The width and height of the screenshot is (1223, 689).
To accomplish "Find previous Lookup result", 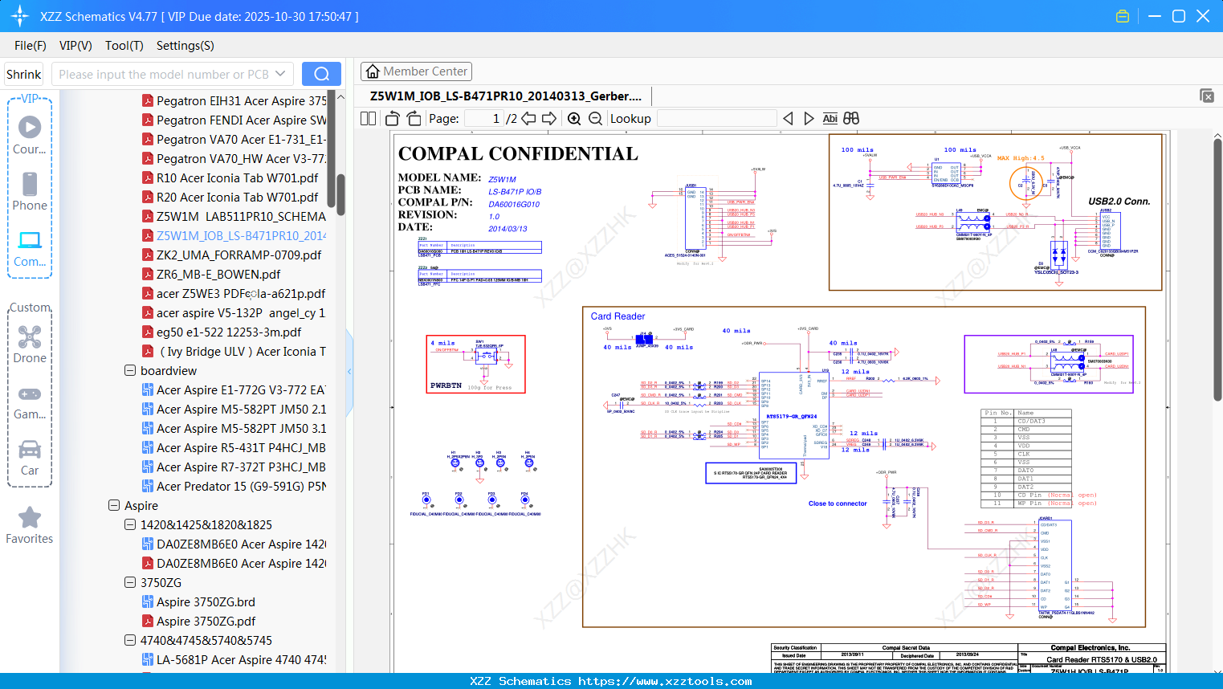I will tap(788, 119).
